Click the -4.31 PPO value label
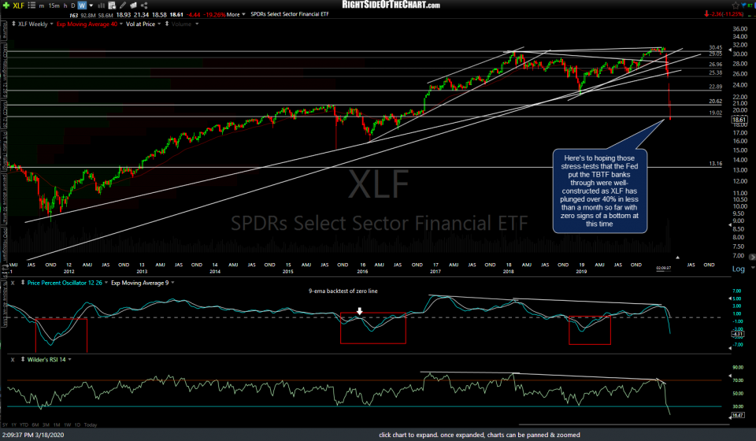Viewport: 756px width, 441px height. tap(738, 334)
